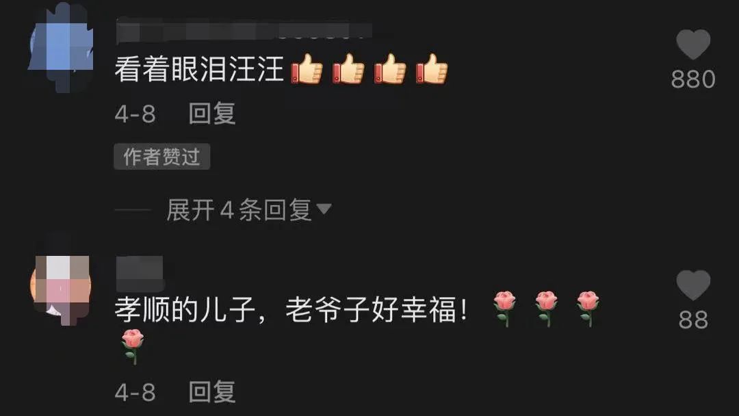The height and width of the screenshot is (416, 739).
Task: Tap the rose emoji right after 幸福!
Action: point(505,309)
